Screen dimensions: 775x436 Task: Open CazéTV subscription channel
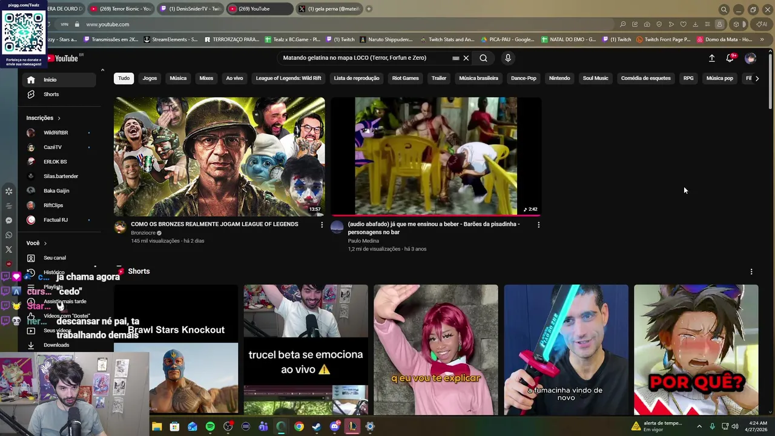pos(59,147)
